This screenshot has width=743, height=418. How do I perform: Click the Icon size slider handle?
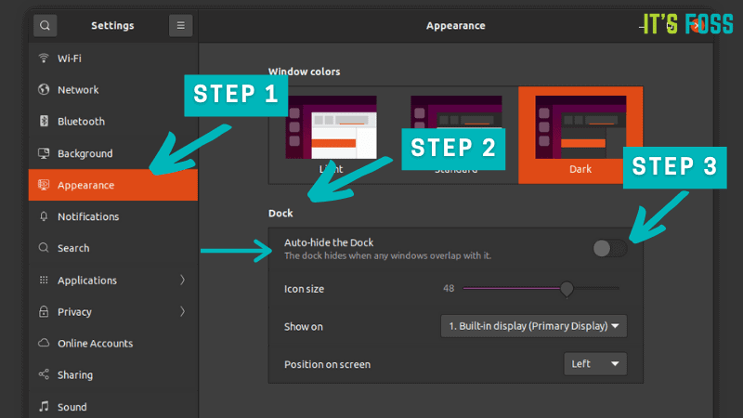coord(567,289)
